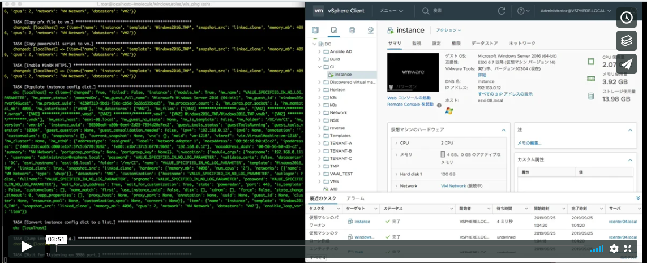Click Web コンソールの起動 link
Screen dimensions: 647x264
click(x=409, y=98)
